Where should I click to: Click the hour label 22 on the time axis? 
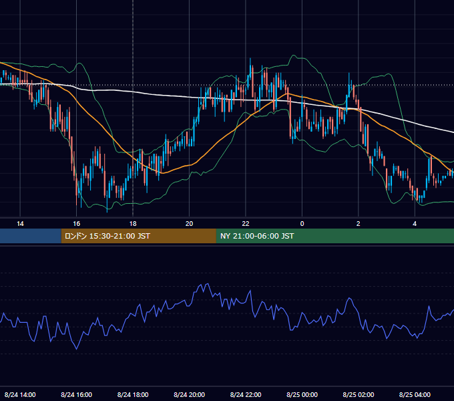[x=246, y=224]
